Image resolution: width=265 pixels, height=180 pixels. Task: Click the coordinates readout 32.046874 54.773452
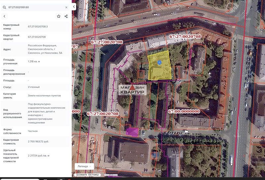(87, 175)
